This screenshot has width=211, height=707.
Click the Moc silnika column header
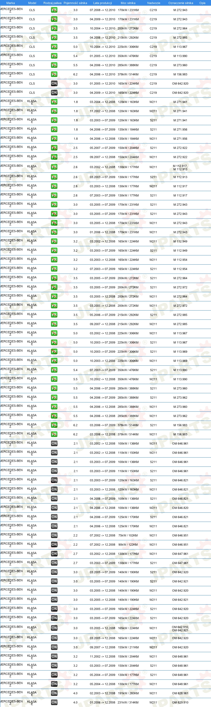tap(128, 3)
